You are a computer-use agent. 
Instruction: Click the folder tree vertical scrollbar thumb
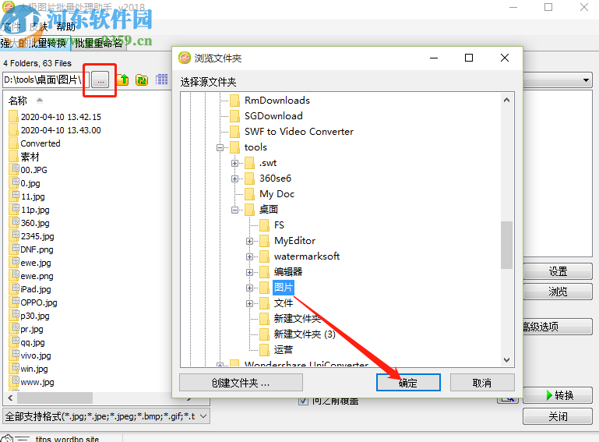point(506,245)
